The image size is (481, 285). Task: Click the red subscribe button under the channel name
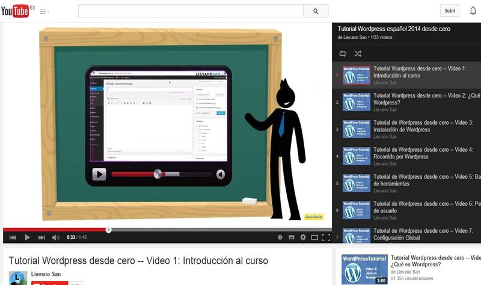[x=49, y=283]
